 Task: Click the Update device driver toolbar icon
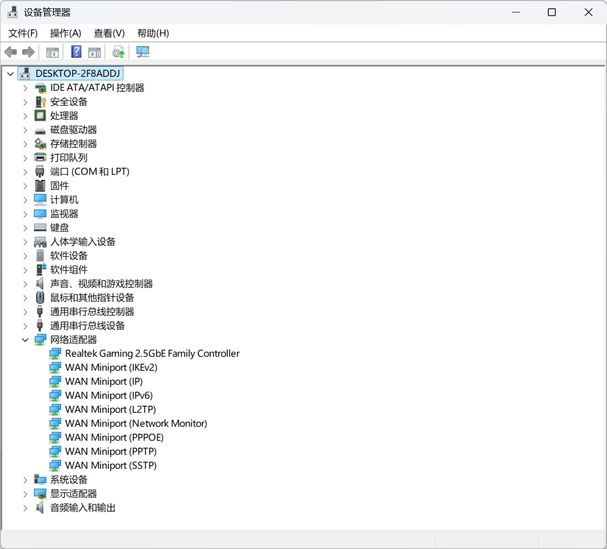[119, 52]
